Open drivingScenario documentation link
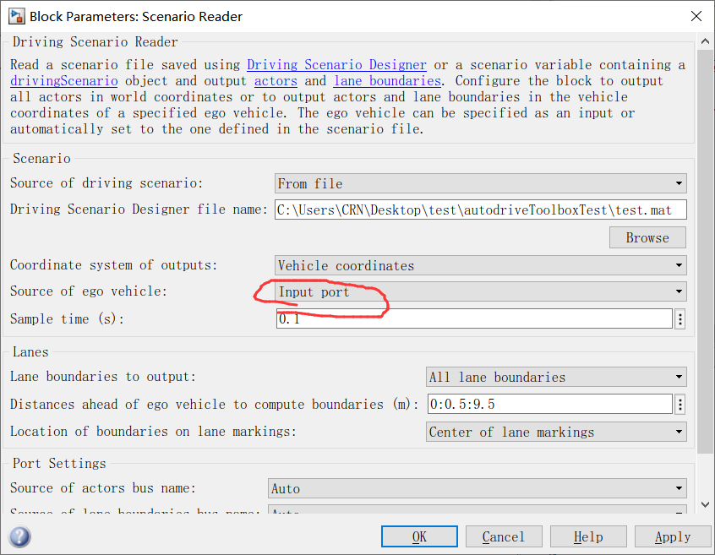The image size is (715, 555). point(64,81)
